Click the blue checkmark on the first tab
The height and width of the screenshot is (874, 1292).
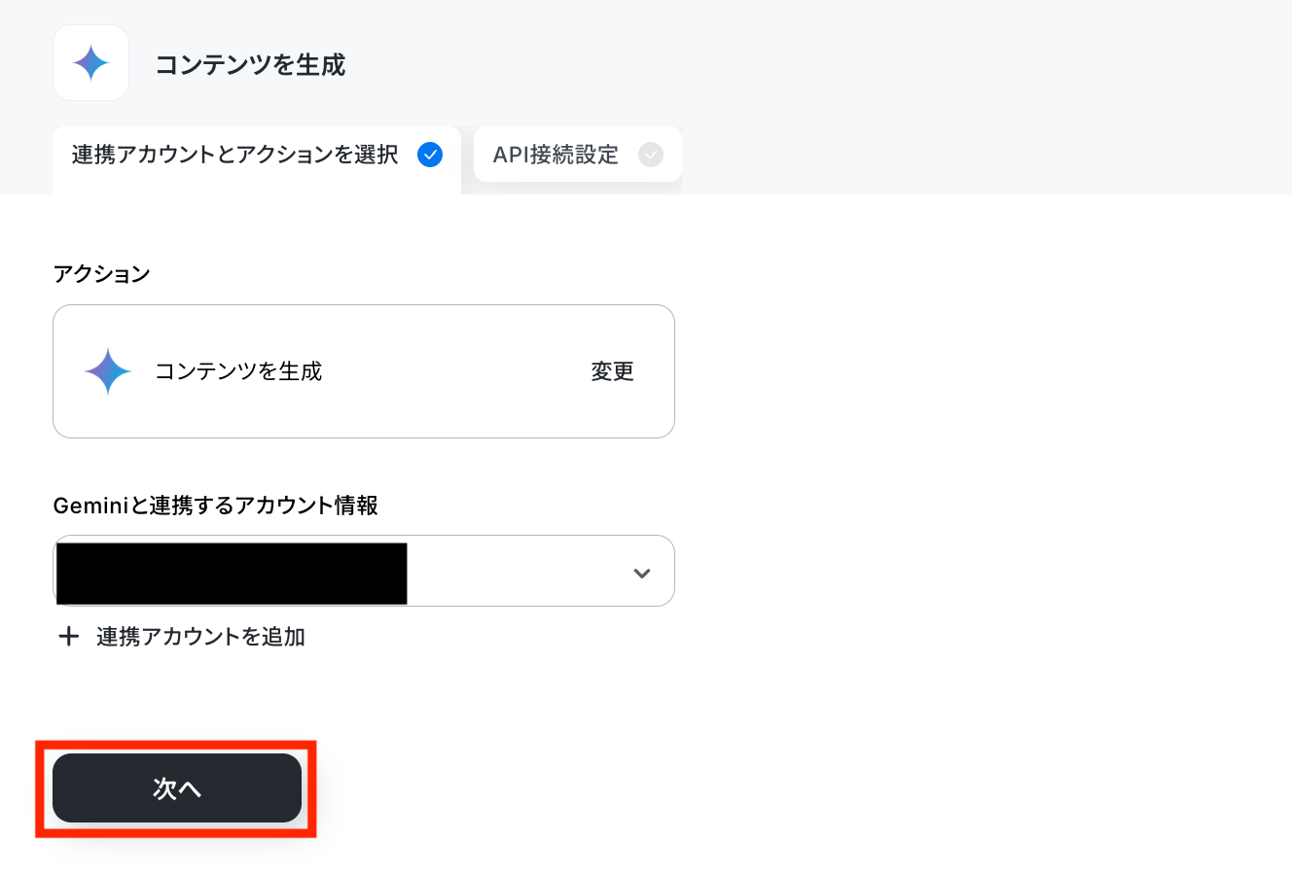430,155
